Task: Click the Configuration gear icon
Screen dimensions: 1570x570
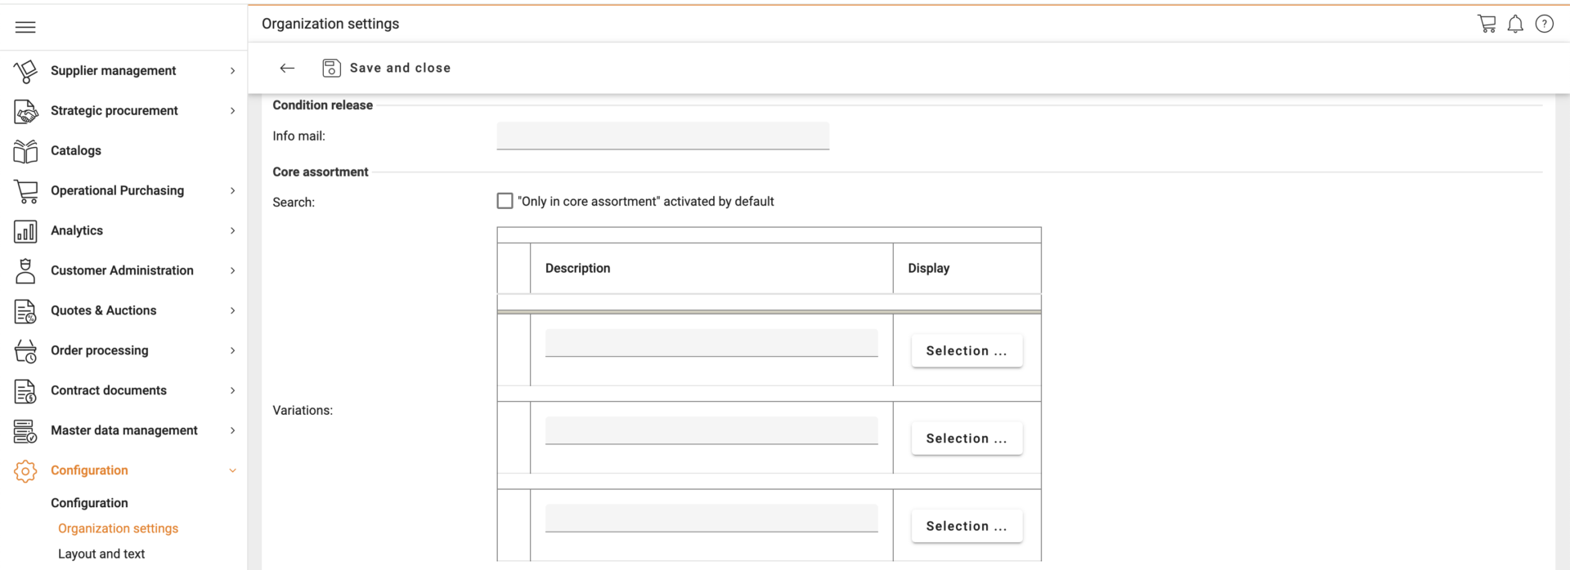Action: [25, 471]
